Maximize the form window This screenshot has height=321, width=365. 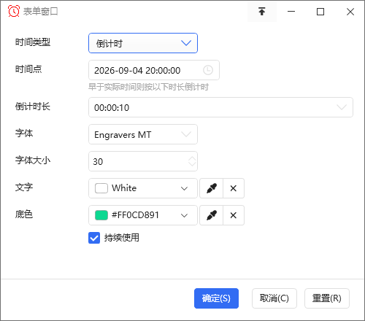pos(320,12)
